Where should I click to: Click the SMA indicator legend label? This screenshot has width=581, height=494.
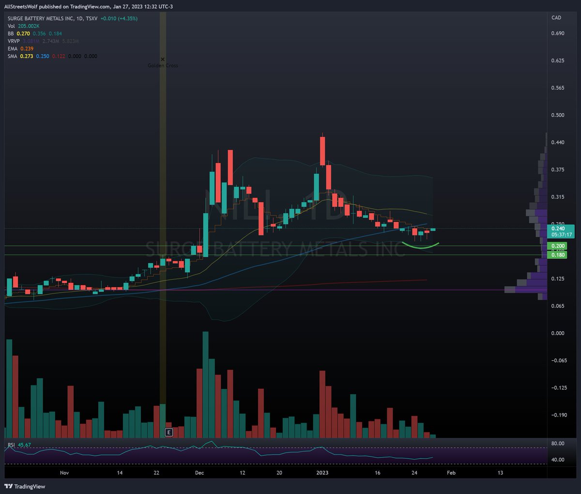[13, 56]
